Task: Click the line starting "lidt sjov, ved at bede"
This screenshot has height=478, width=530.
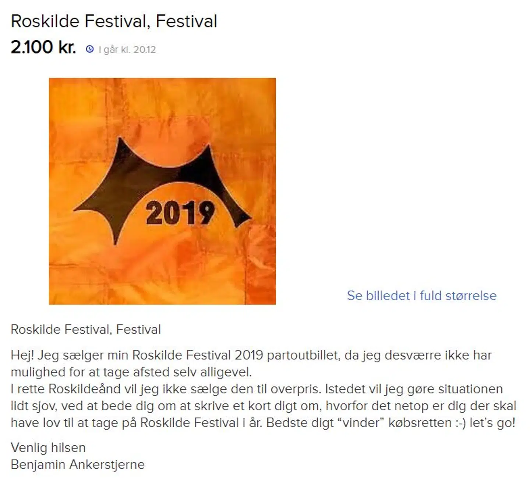Action: tap(263, 406)
